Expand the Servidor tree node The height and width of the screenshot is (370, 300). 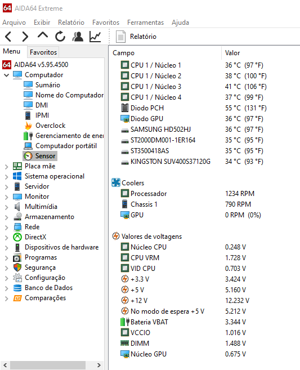pyautogui.click(x=6, y=187)
